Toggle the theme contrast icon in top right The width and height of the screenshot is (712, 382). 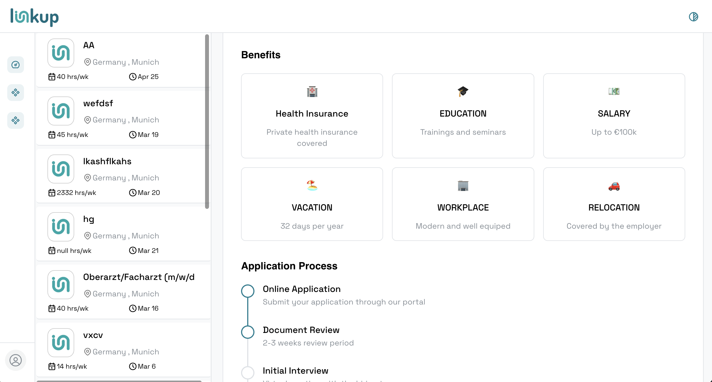(694, 17)
